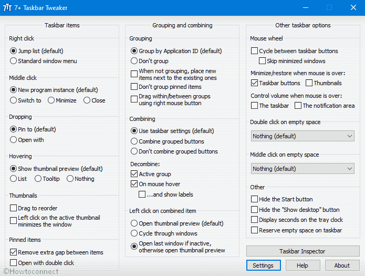Minimize the Taskbar Tweaker window
This screenshot has width=365, height=276.
tap(306, 8)
